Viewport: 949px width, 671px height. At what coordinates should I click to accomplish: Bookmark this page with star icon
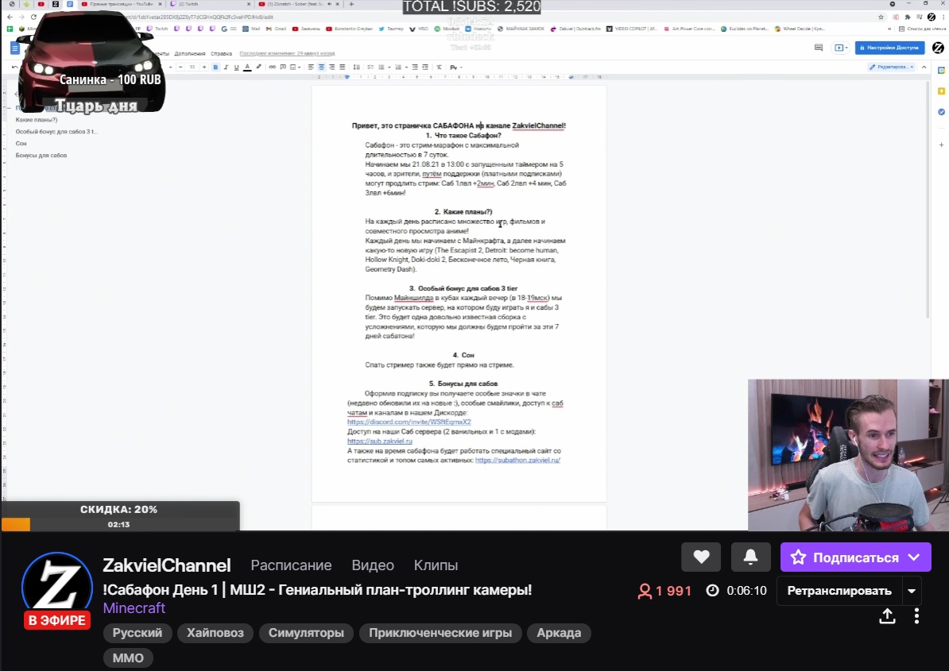click(x=881, y=17)
